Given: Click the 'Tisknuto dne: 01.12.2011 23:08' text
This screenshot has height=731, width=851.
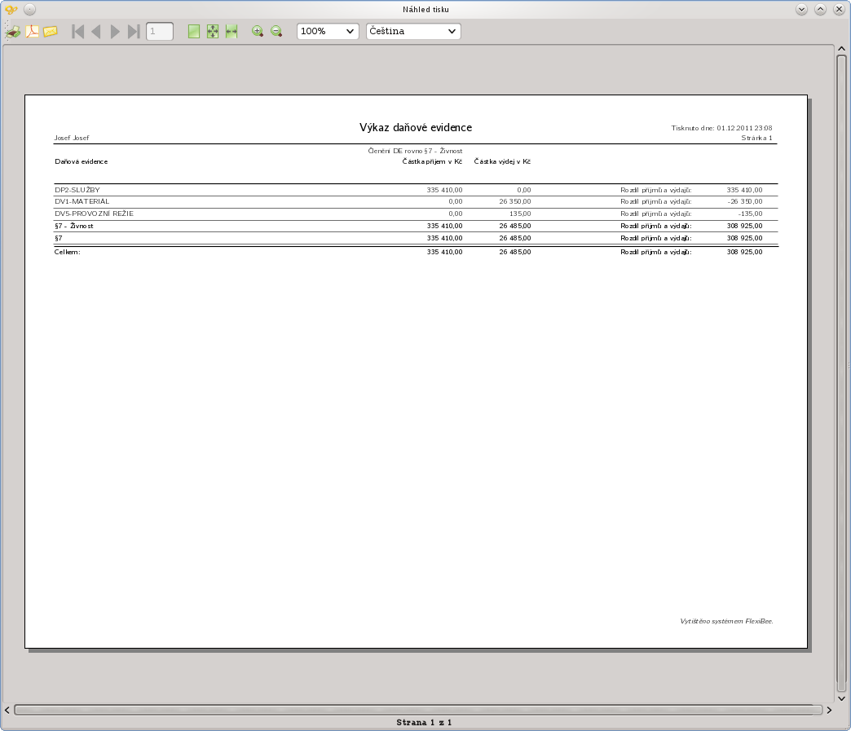Looking at the screenshot, I should point(722,128).
